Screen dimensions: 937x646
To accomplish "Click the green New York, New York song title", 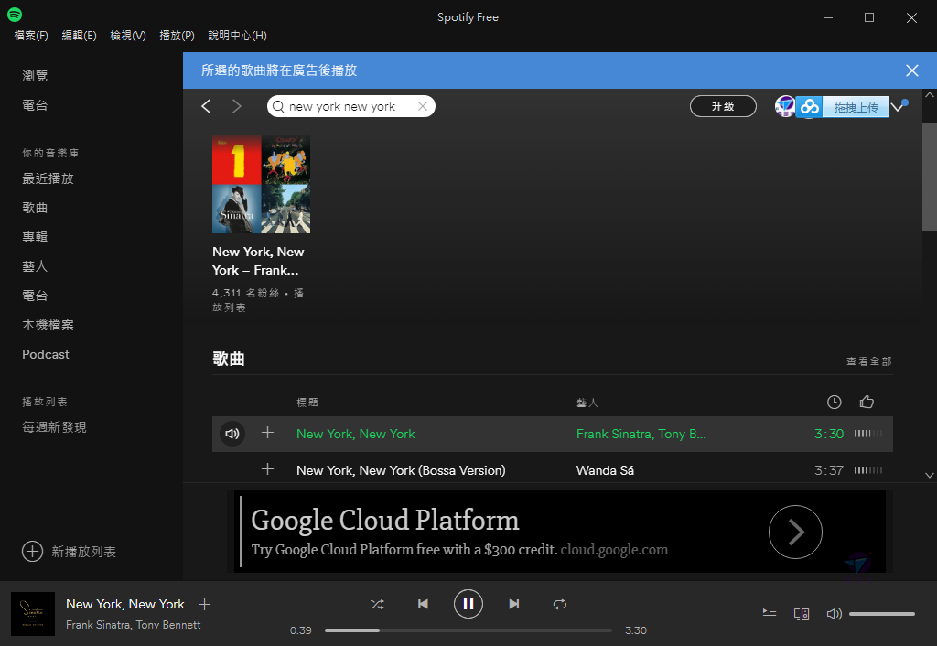I will pyautogui.click(x=356, y=434).
